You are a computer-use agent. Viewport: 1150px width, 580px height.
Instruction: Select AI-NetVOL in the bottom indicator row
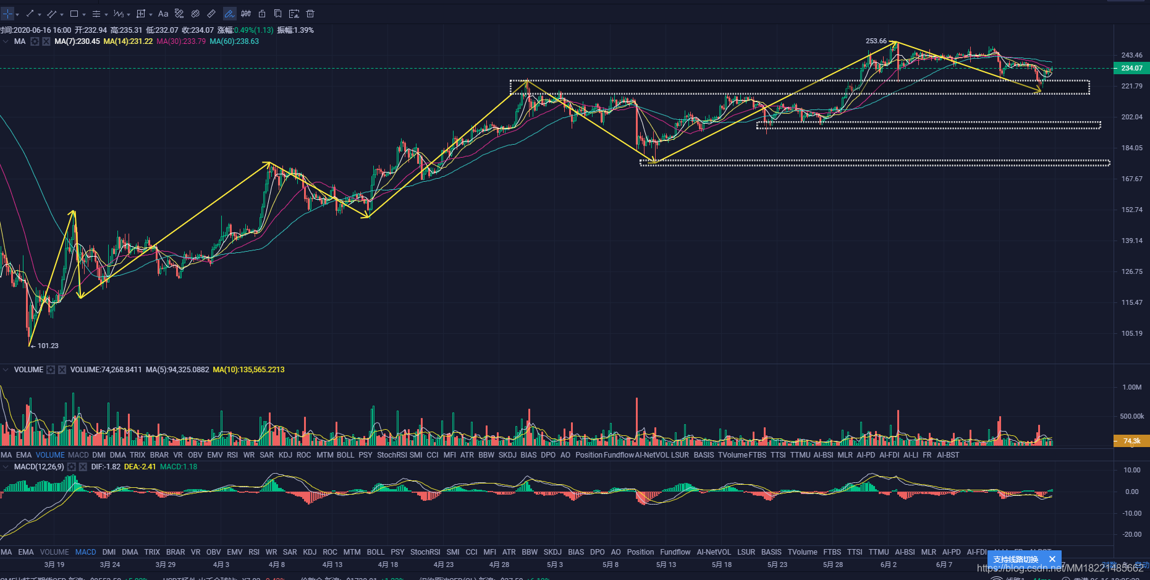point(714,552)
